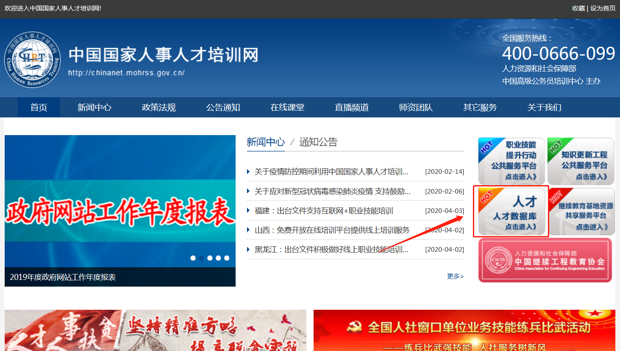The height and width of the screenshot is (351, 620).
Task: Click the HRT circular site logo
Action: (32, 60)
